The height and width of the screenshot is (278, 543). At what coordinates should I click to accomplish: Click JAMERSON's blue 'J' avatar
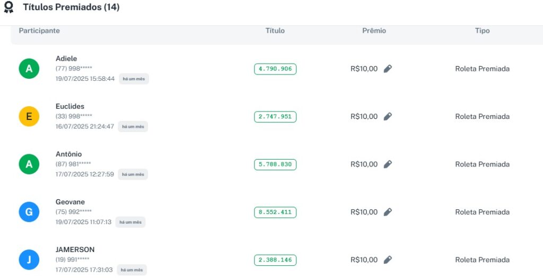pos(29,260)
